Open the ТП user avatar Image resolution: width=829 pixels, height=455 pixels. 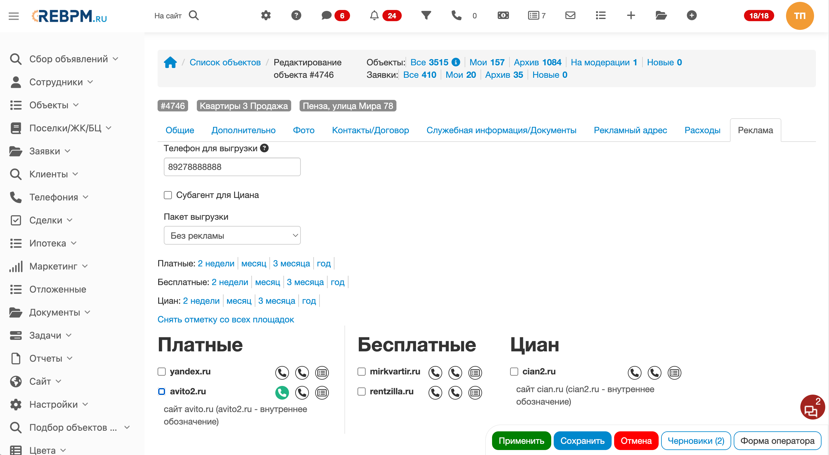click(800, 16)
